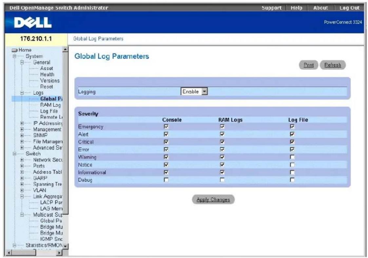Collapse the Link Aggregation node
The width and height of the screenshot is (368, 258).
click(22, 196)
